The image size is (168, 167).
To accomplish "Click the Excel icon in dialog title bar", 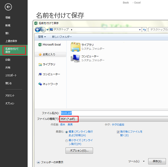I will click(x=36, y=23).
